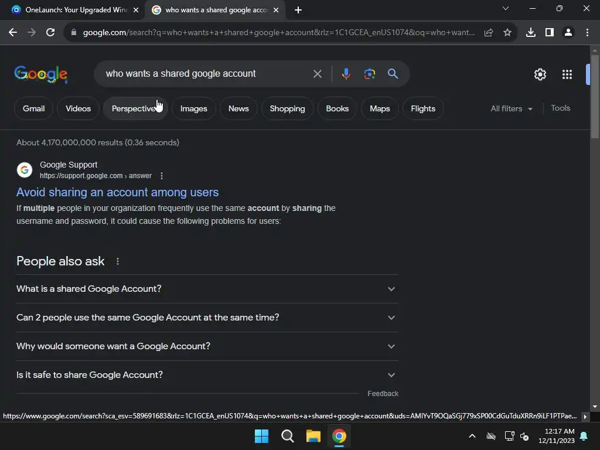Open Chrome three-dot menu
The height and width of the screenshot is (450, 600).
tap(587, 33)
